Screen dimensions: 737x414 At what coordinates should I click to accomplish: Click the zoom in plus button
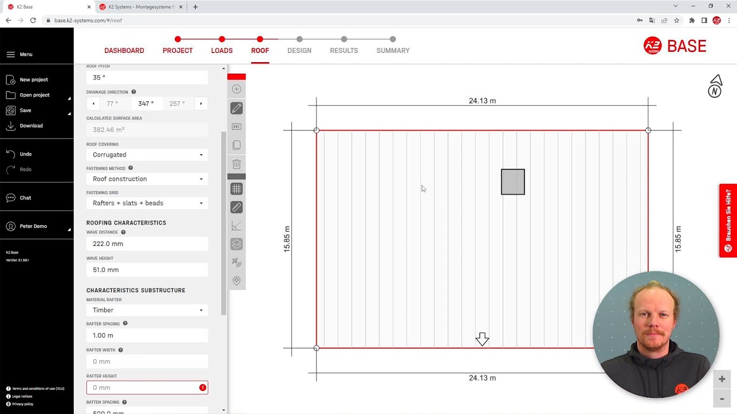click(722, 379)
